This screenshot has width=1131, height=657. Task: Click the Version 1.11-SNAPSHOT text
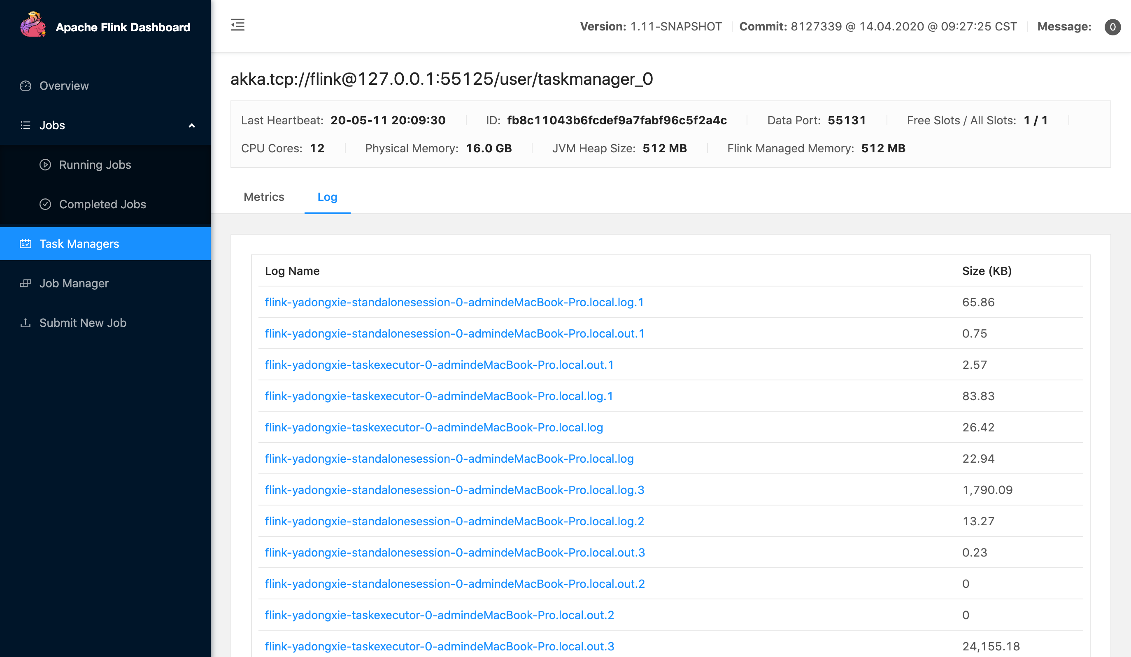(x=651, y=26)
